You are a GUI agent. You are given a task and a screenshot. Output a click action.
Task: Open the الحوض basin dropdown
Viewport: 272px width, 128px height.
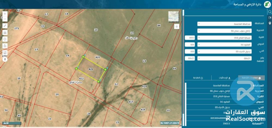[x=224, y=44]
